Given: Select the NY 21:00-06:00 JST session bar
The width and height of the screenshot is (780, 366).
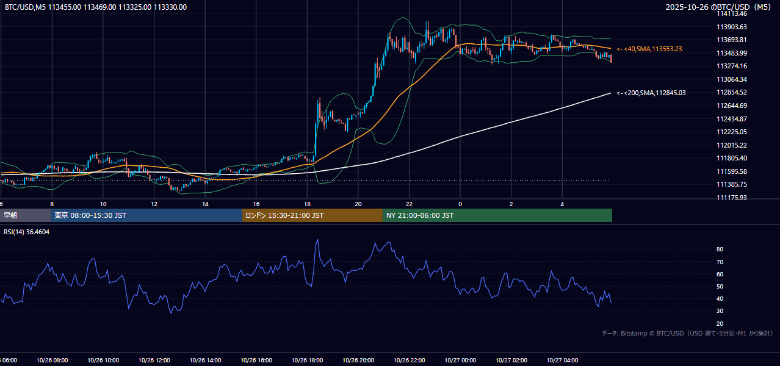Looking at the screenshot, I should point(497,215).
